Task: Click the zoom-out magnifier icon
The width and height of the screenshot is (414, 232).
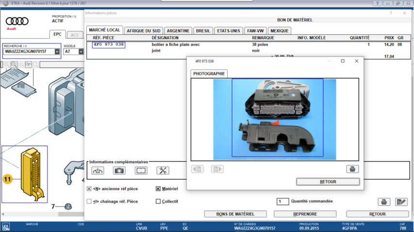Action: pos(14,64)
